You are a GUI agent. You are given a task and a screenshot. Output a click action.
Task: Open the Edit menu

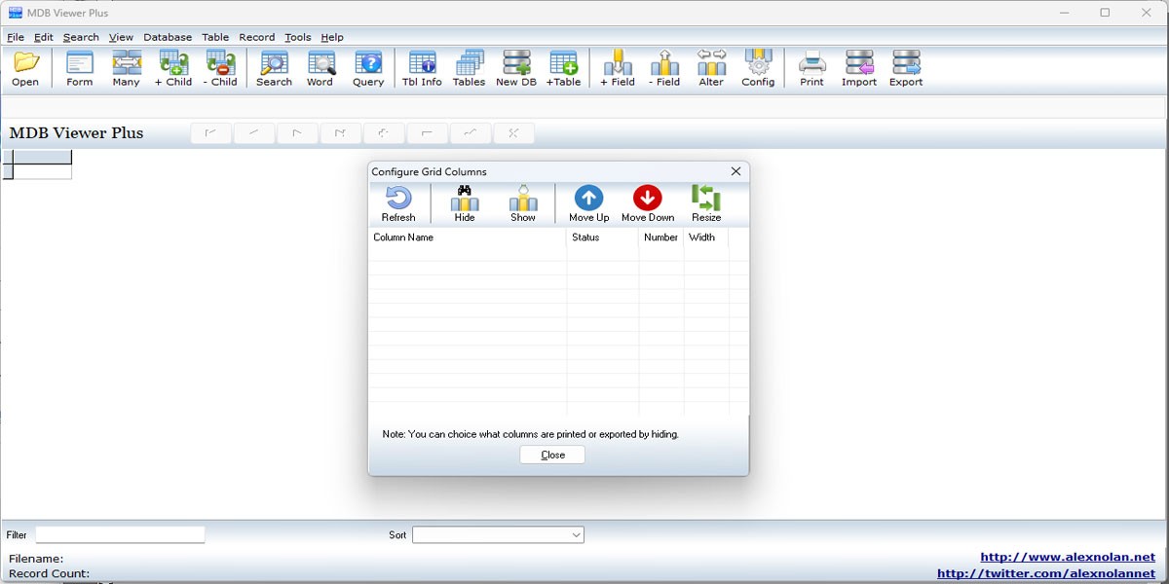[x=44, y=37]
